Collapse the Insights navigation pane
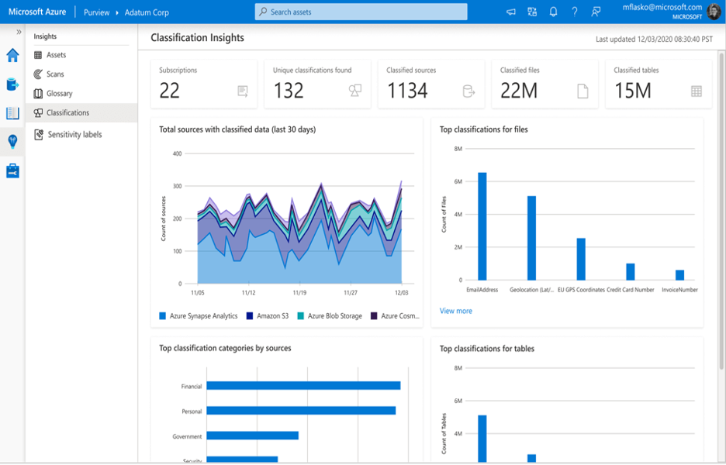The image size is (726, 465). [x=18, y=33]
